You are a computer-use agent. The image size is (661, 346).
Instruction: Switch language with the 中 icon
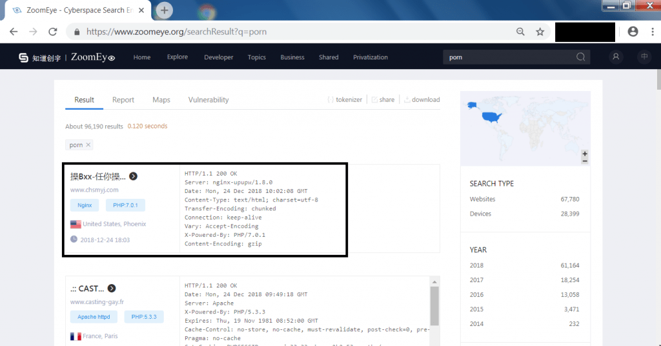644,56
